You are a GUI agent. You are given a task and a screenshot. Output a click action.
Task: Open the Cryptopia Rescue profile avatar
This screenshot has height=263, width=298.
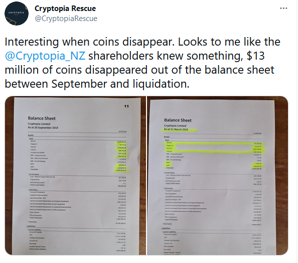[x=17, y=14]
